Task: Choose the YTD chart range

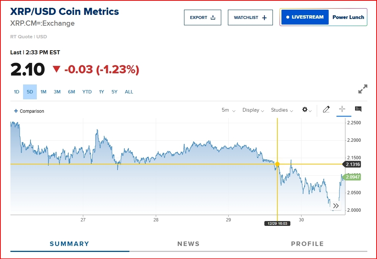Action: [x=87, y=92]
